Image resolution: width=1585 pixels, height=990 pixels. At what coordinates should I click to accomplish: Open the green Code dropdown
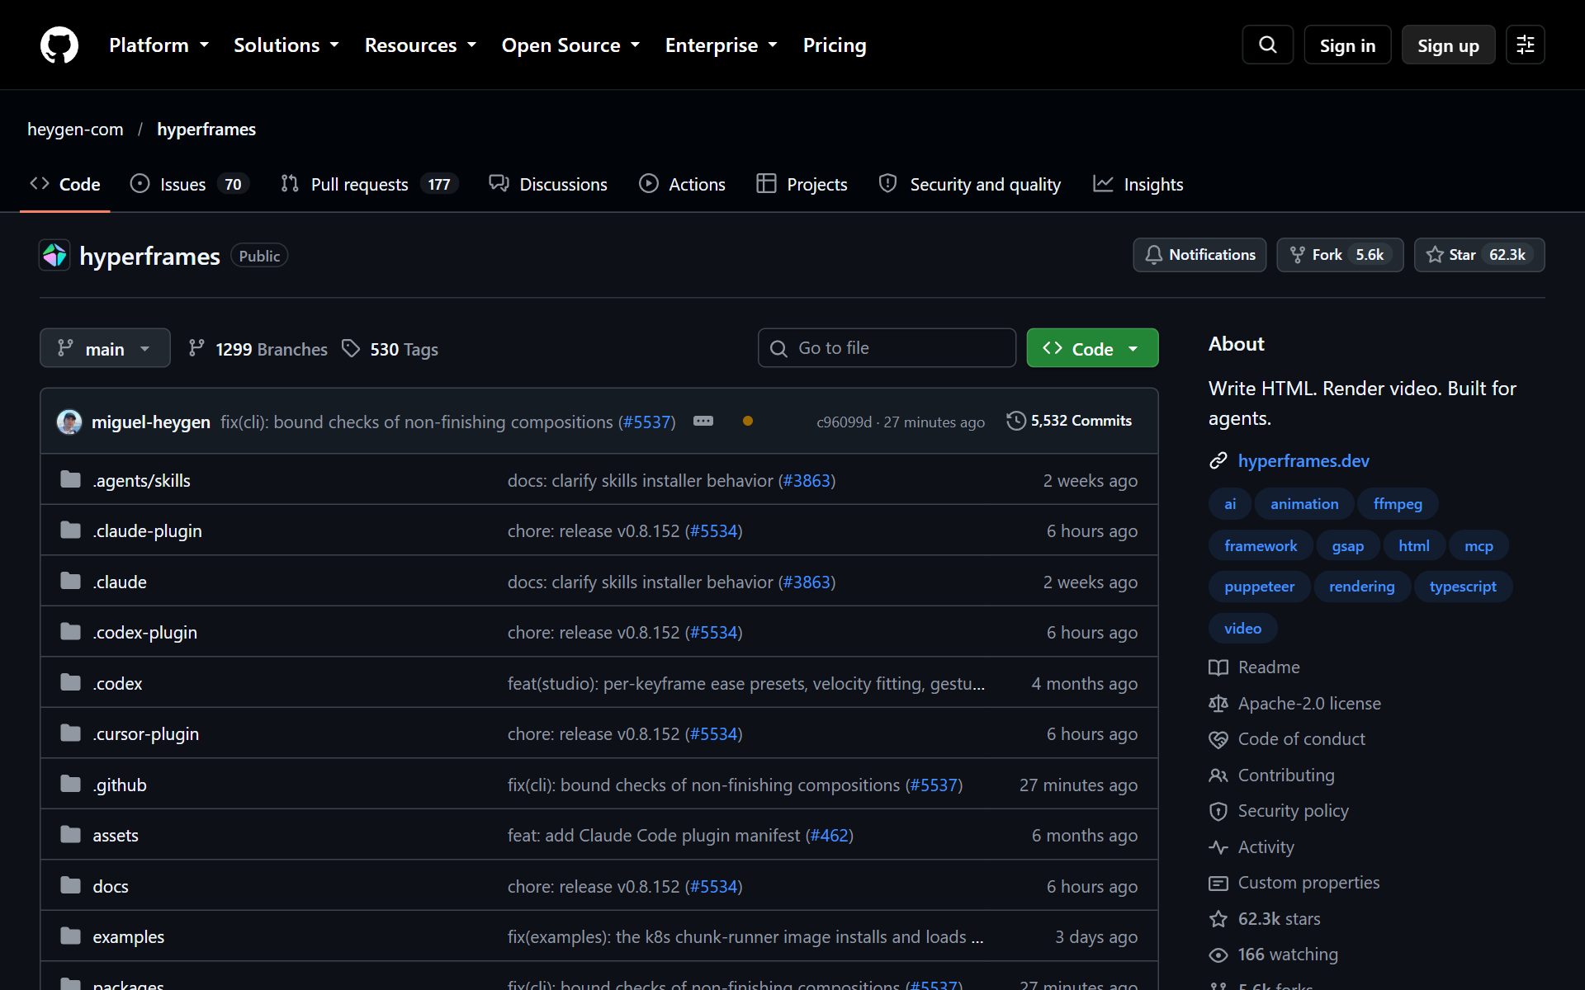coord(1092,348)
